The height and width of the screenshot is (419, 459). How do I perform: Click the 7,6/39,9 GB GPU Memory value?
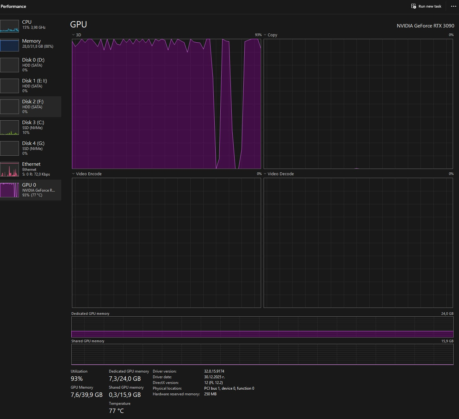(x=86, y=395)
